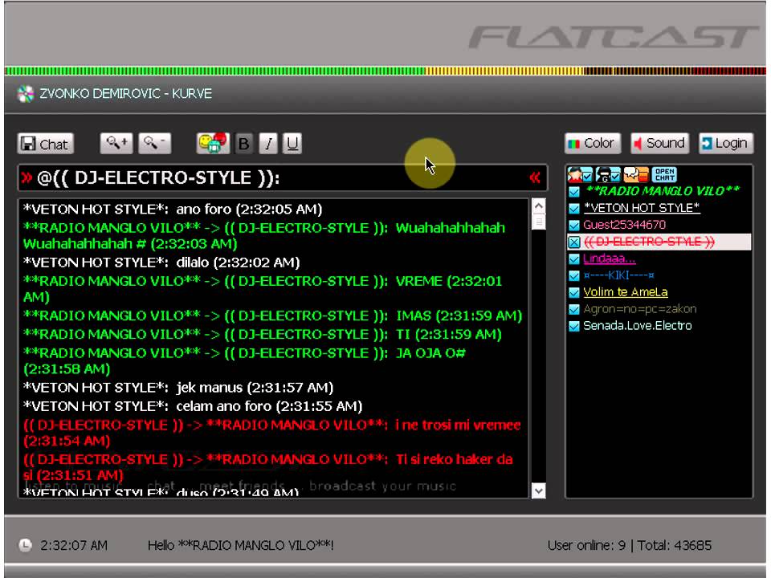771x578 pixels.
Task: Toggle underline formatting
Action: coord(292,144)
